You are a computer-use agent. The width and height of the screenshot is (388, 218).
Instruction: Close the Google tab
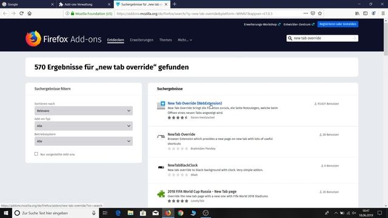pos(52,4)
